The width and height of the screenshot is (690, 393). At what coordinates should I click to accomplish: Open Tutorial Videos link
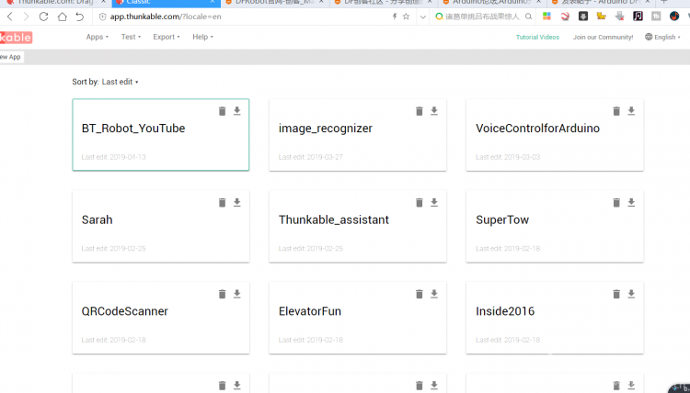pyautogui.click(x=537, y=38)
